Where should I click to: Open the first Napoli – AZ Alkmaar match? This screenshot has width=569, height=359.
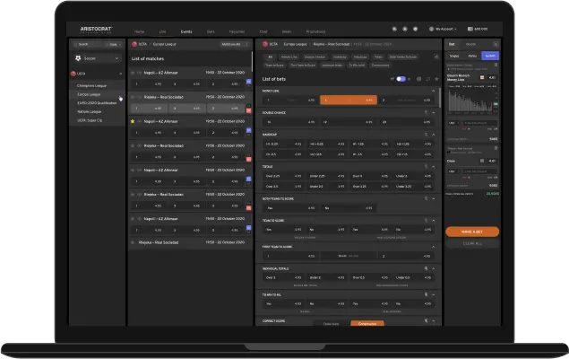160,73
